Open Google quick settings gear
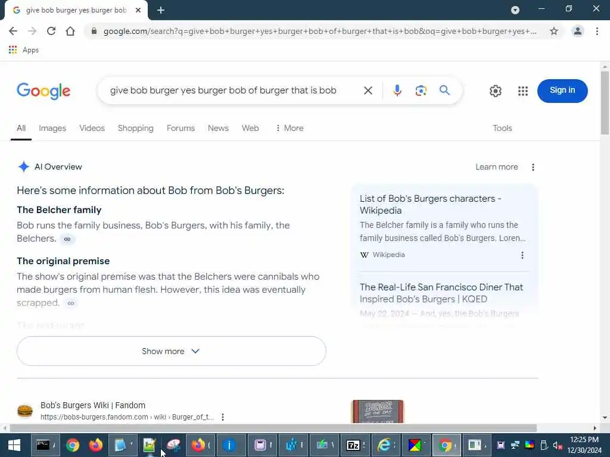The width and height of the screenshot is (610, 457). pyautogui.click(x=495, y=91)
